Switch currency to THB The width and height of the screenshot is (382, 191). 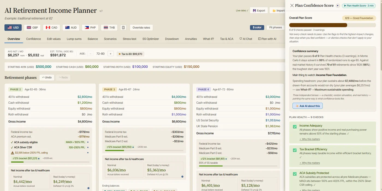point(109,28)
